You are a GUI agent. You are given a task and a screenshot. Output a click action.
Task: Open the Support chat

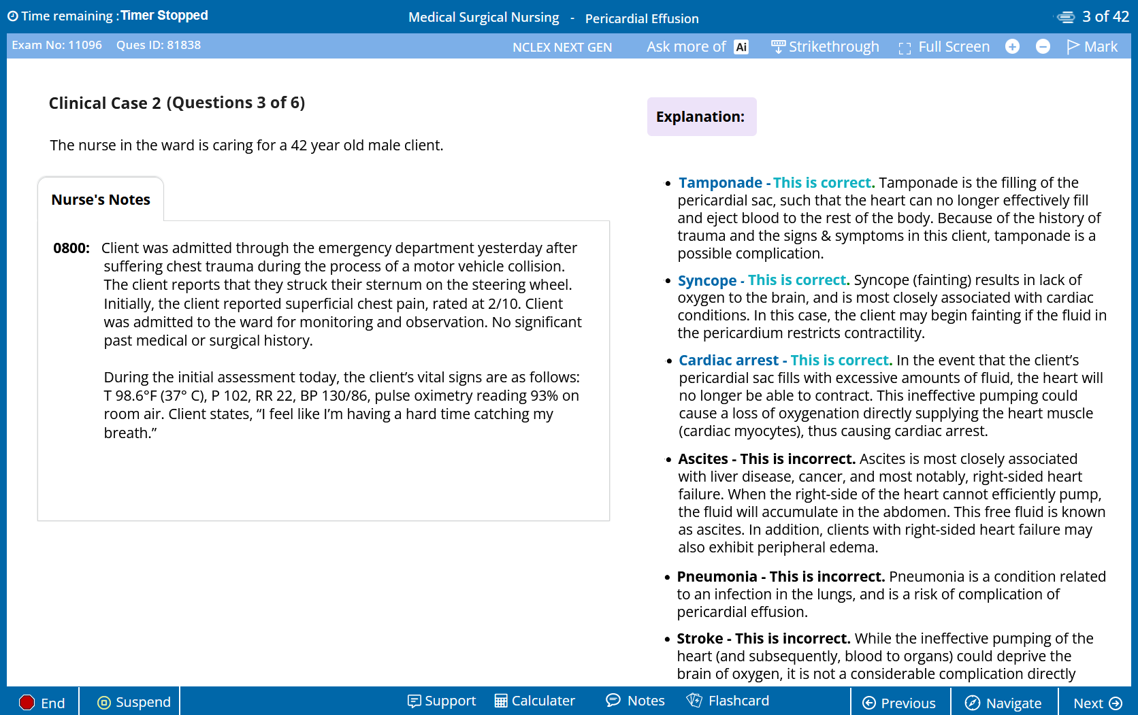tap(442, 701)
